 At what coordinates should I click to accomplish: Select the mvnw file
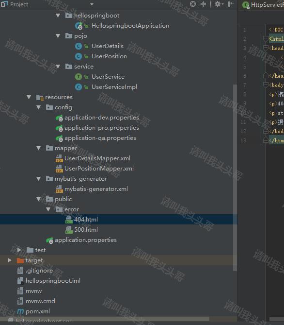click(x=34, y=291)
